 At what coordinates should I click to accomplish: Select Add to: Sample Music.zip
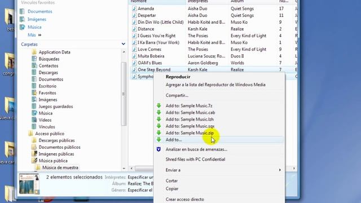pos(190,133)
